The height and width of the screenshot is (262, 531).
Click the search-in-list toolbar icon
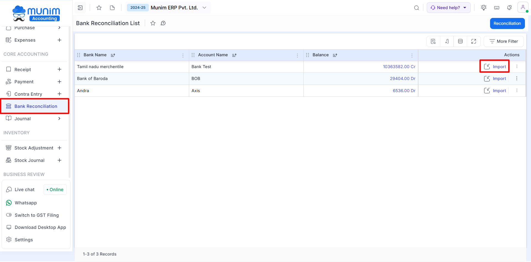tap(433, 41)
